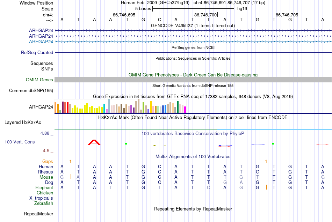Open the RefSeq Curated track label

(37, 52)
